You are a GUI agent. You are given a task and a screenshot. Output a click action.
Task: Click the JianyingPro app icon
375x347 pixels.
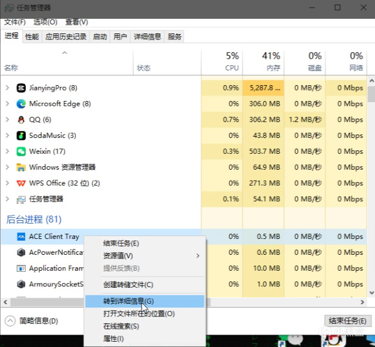(x=21, y=88)
